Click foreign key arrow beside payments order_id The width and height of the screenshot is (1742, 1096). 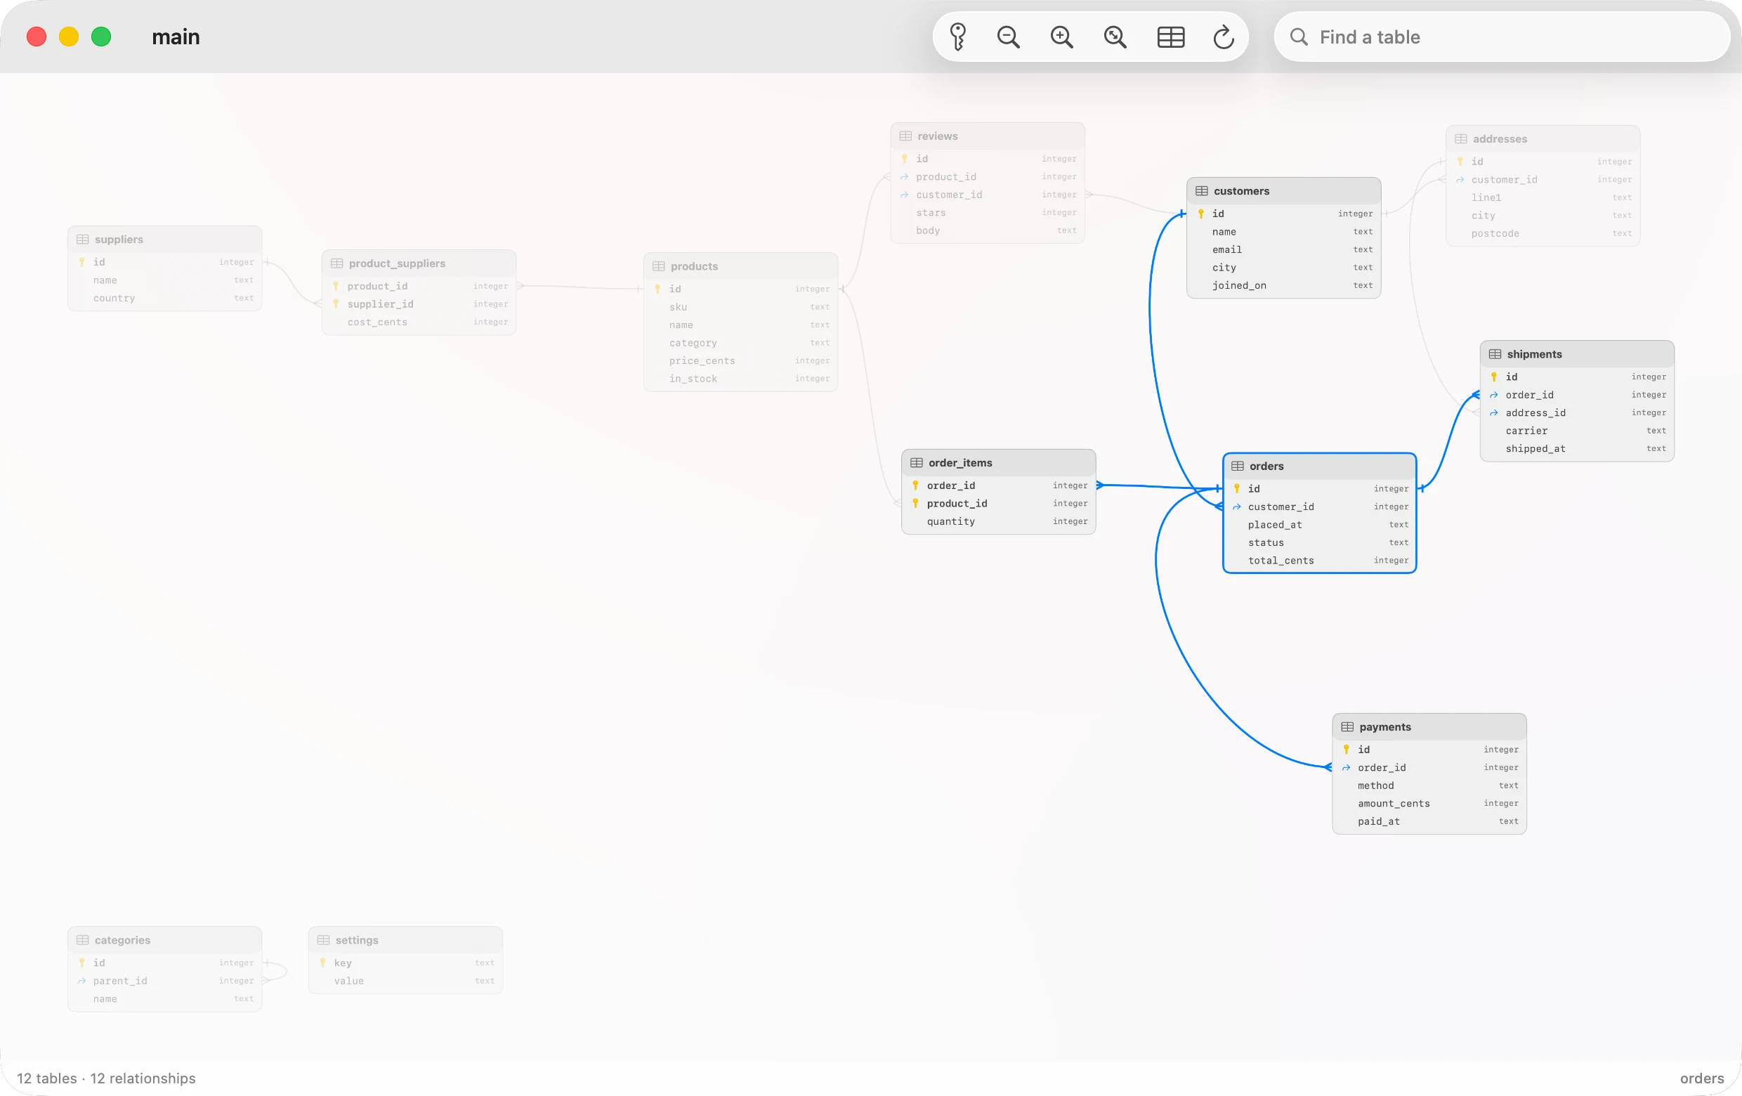point(1347,769)
